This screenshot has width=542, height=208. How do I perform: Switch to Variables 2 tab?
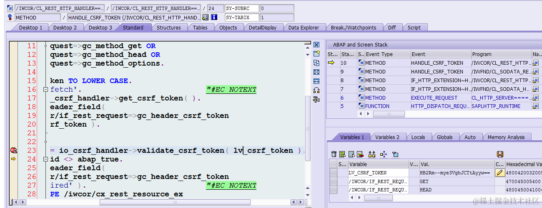[x=387, y=137]
